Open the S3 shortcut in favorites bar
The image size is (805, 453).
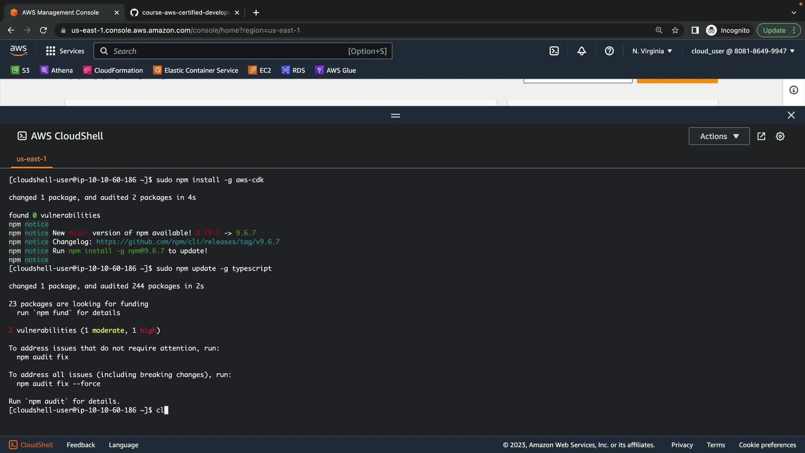[20, 70]
